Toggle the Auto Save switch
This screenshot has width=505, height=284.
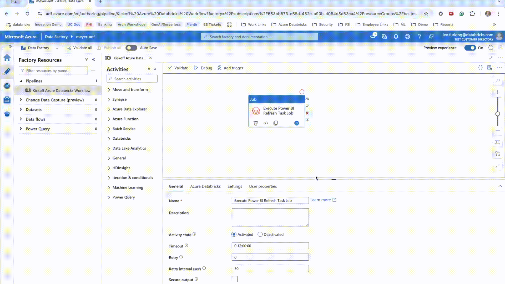click(x=131, y=48)
